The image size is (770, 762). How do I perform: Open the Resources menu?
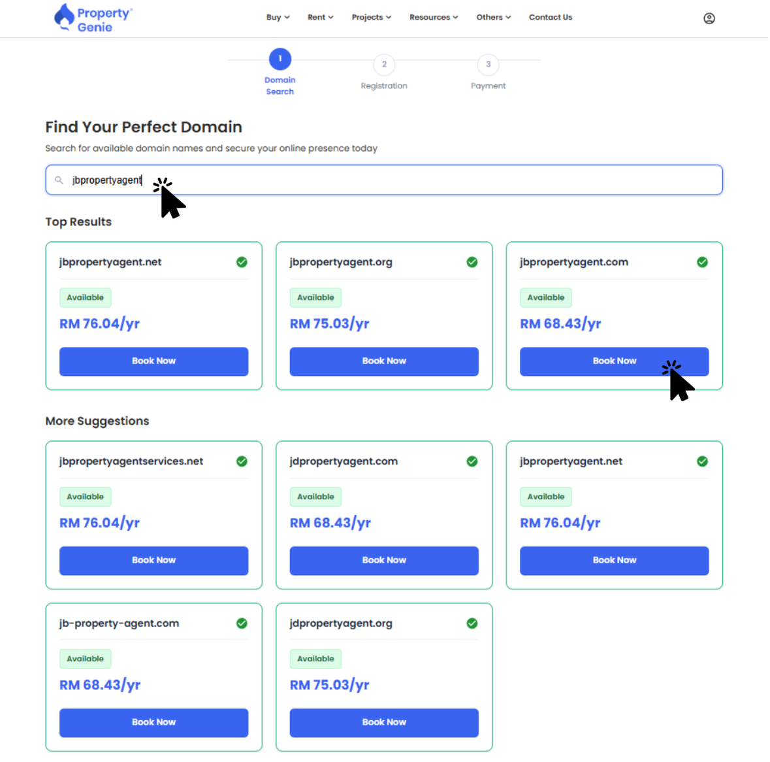pos(434,18)
